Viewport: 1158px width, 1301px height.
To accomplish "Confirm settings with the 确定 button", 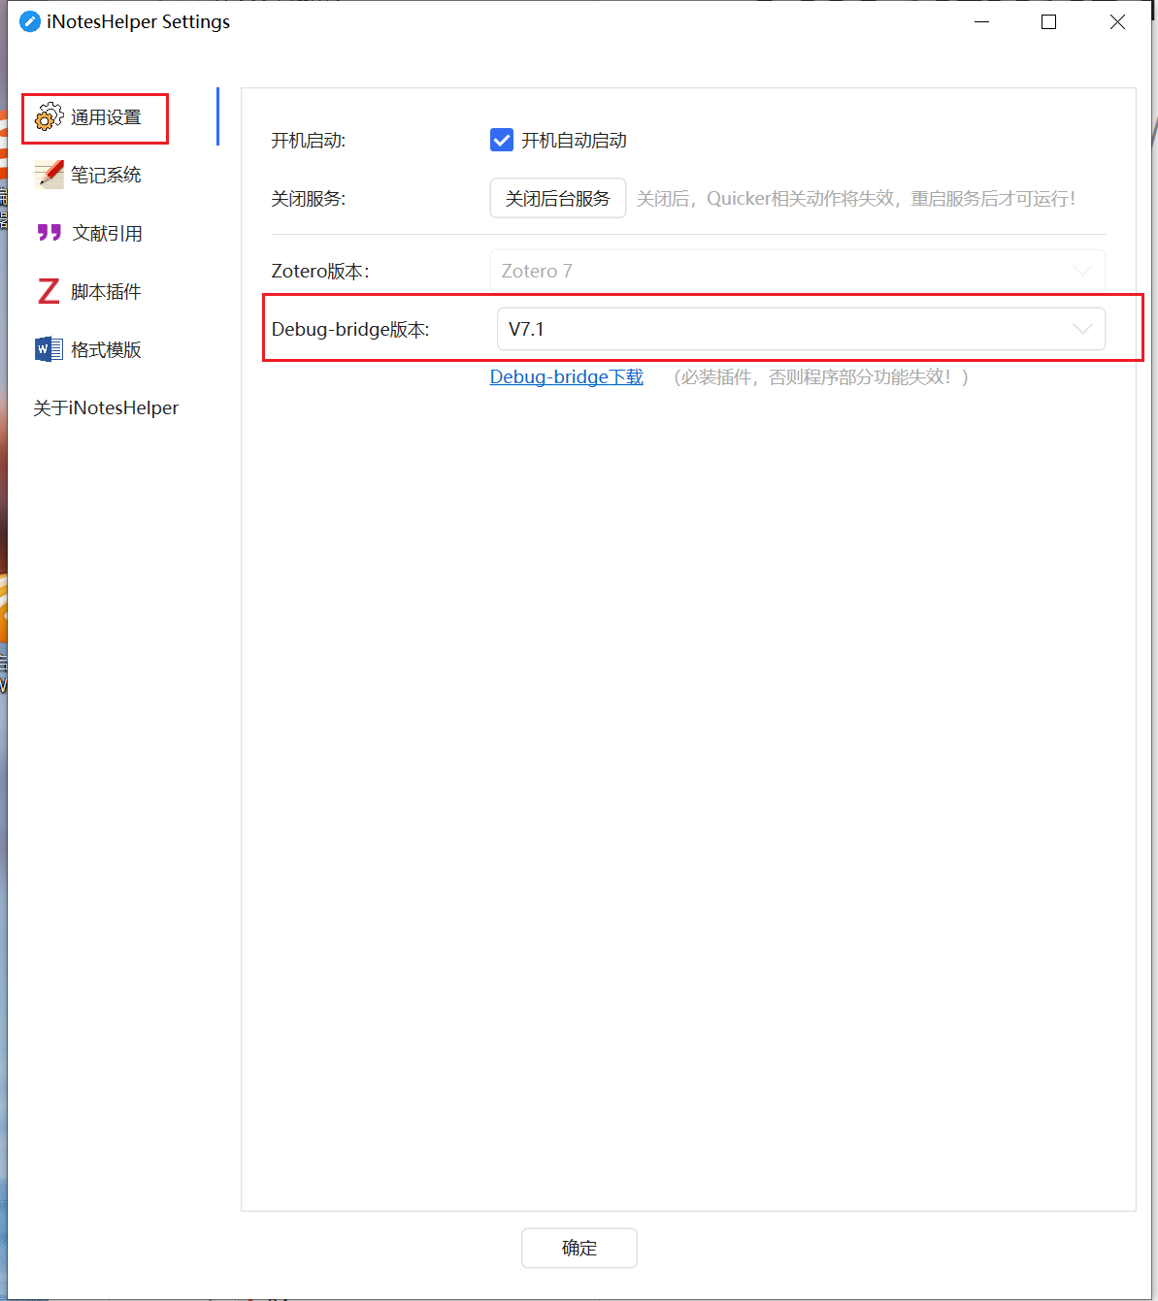I will click(x=579, y=1248).
